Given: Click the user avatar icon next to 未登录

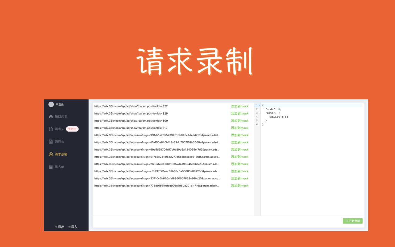Looking at the screenshot, I should click(51, 104).
